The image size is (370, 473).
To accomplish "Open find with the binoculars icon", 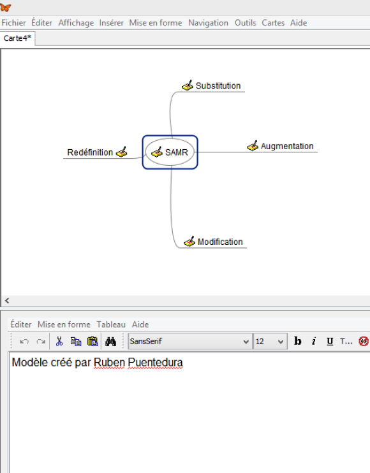I will pos(110,342).
